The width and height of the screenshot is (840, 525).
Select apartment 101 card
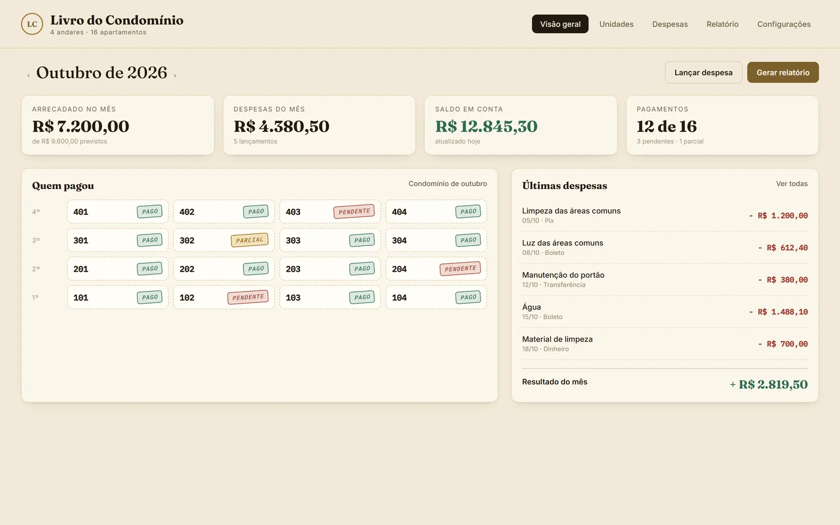pos(118,298)
